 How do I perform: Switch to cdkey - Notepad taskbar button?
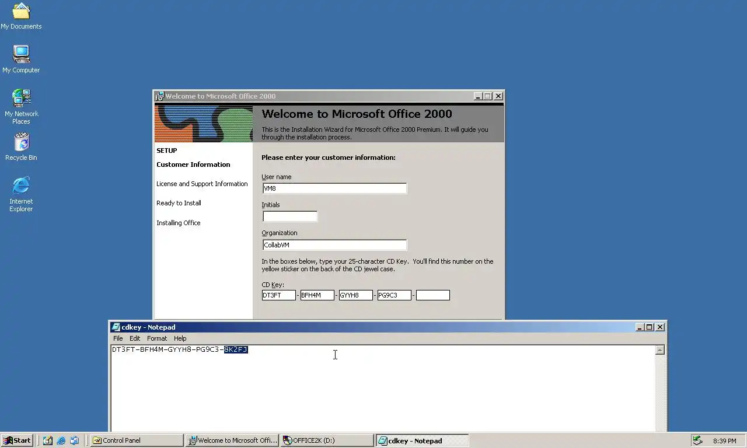click(423, 440)
